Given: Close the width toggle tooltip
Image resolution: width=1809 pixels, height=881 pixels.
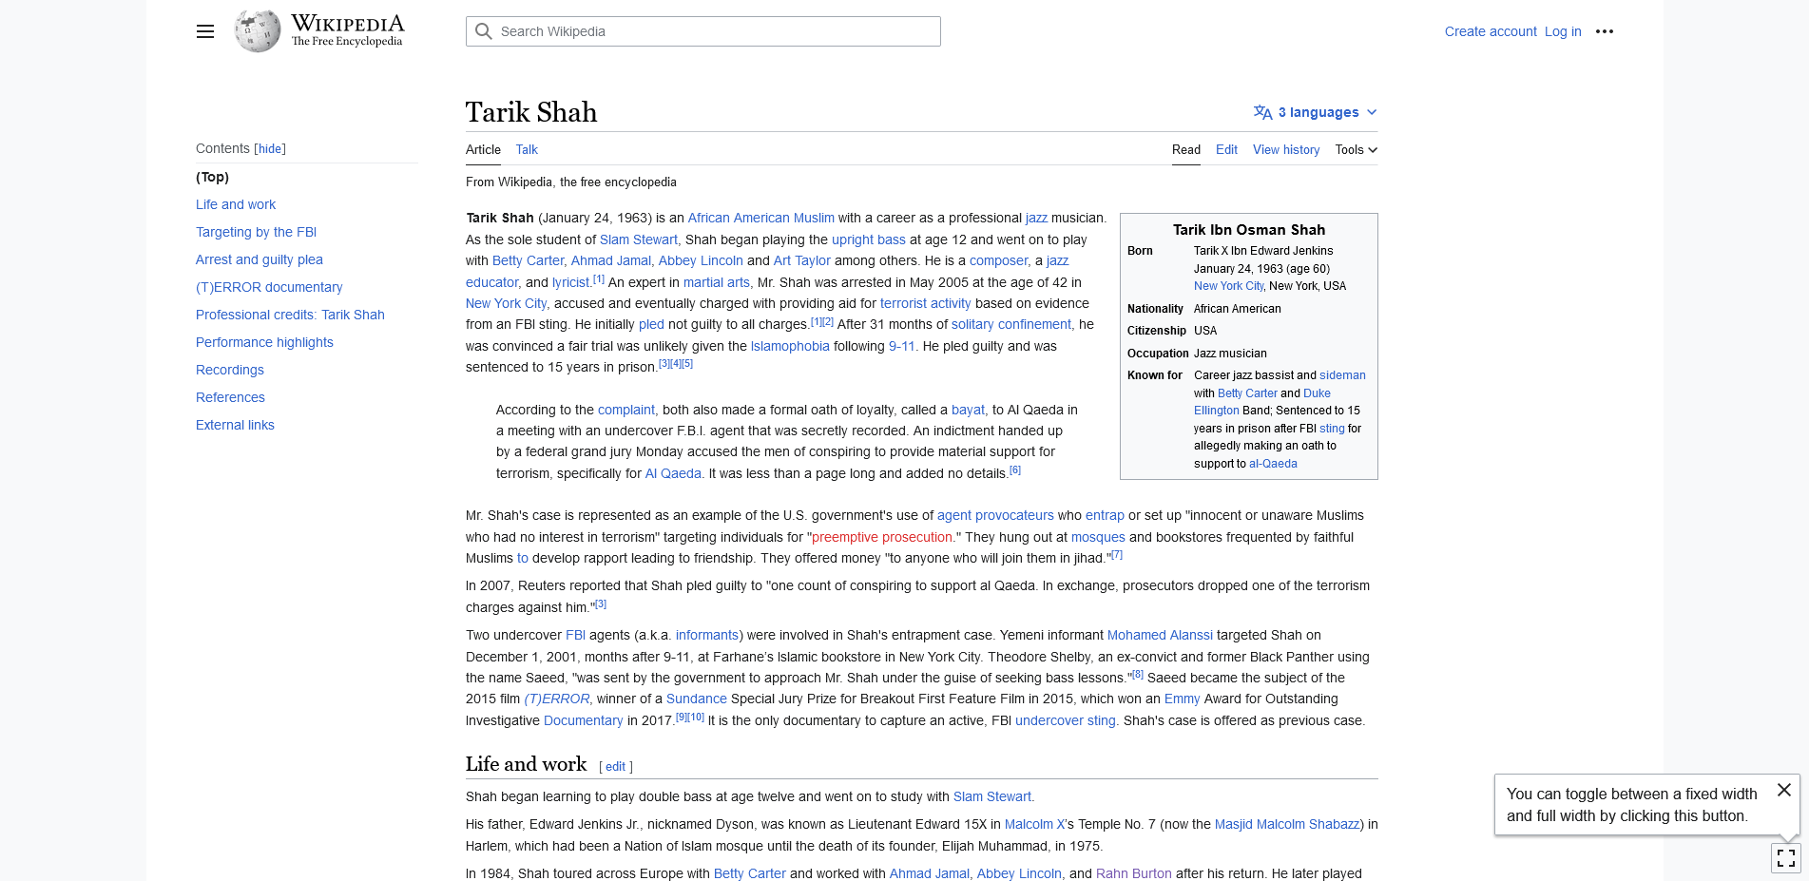Looking at the screenshot, I should (1784, 790).
